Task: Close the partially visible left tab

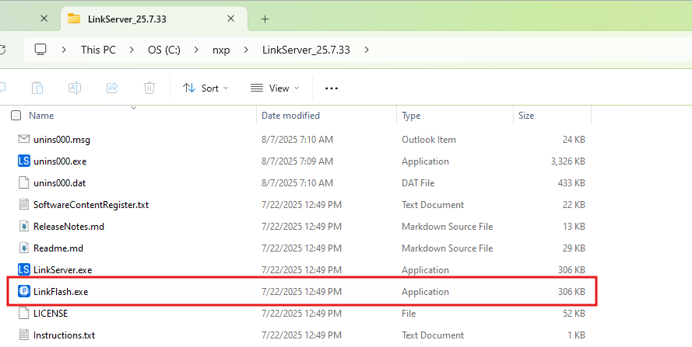Action: pos(44,19)
